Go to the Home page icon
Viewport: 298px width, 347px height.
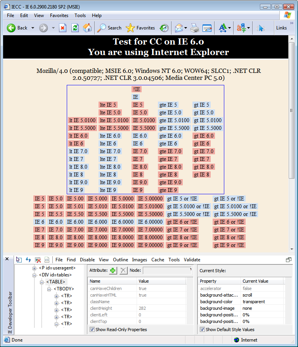coord(88,28)
